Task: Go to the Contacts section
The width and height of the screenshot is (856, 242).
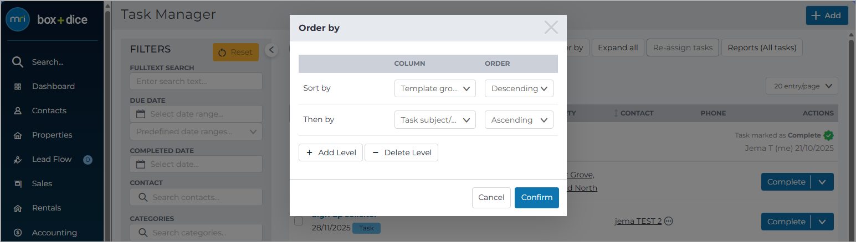Action: (49, 111)
